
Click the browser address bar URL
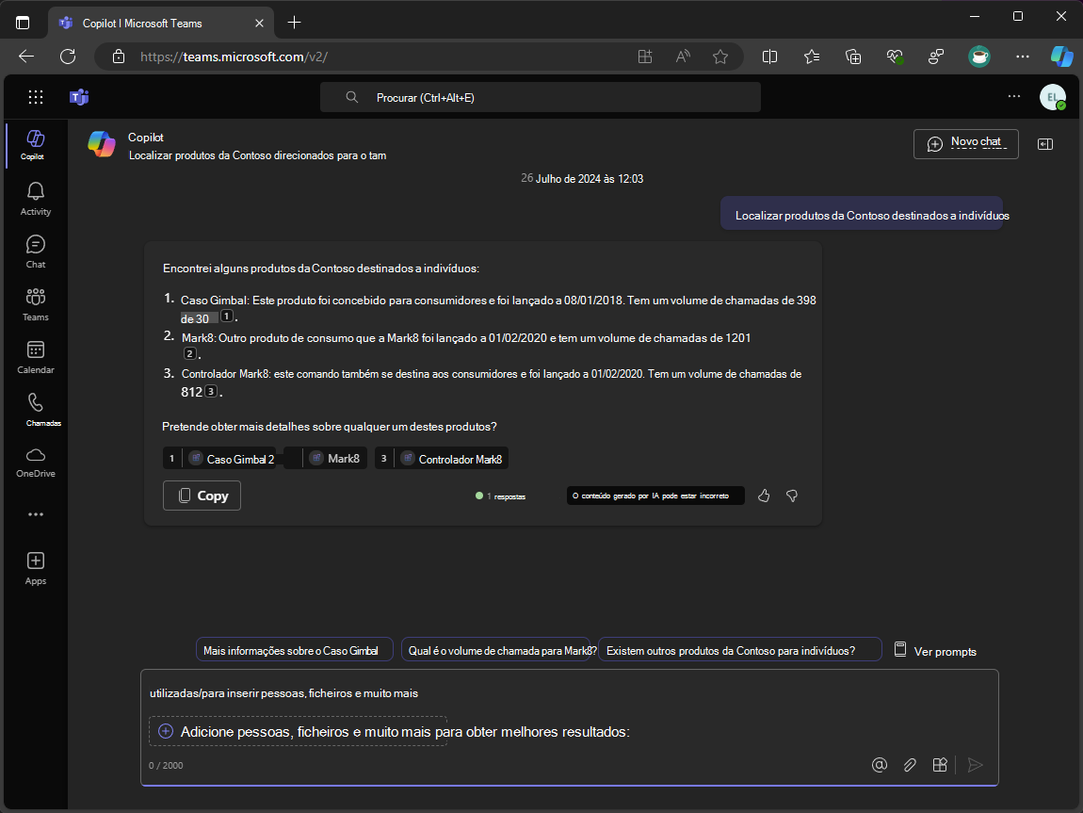point(234,57)
